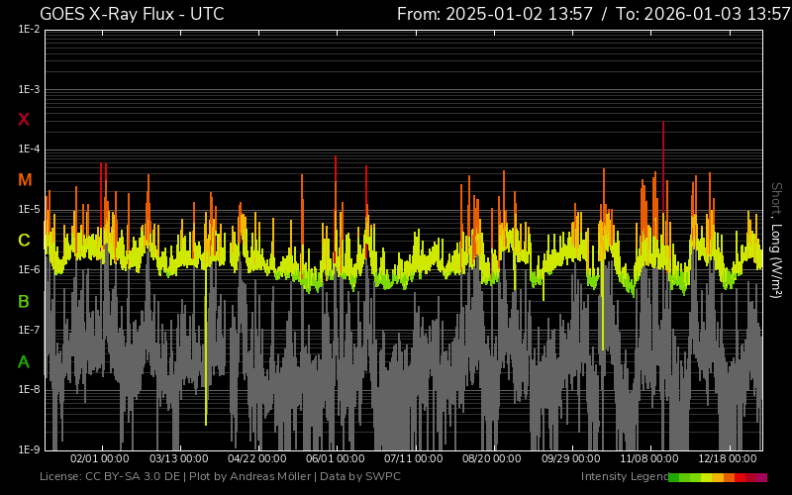The image size is (792, 495).
Task: Click the 02/01 00:00 time axis label
Action: (100, 458)
